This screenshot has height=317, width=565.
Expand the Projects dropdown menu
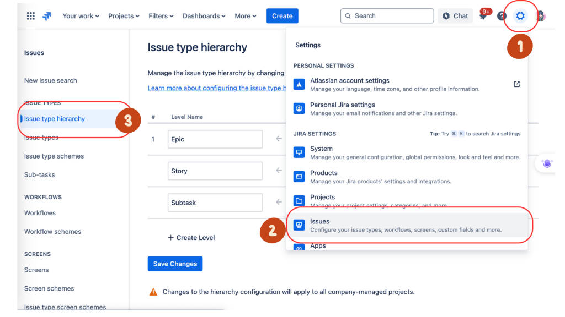pos(124,16)
